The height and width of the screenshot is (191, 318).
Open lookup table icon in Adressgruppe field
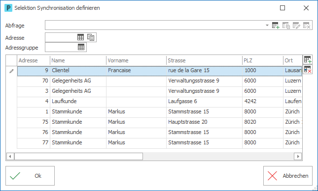(x=81, y=47)
